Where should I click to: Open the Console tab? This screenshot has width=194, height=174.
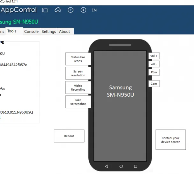click(31, 31)
